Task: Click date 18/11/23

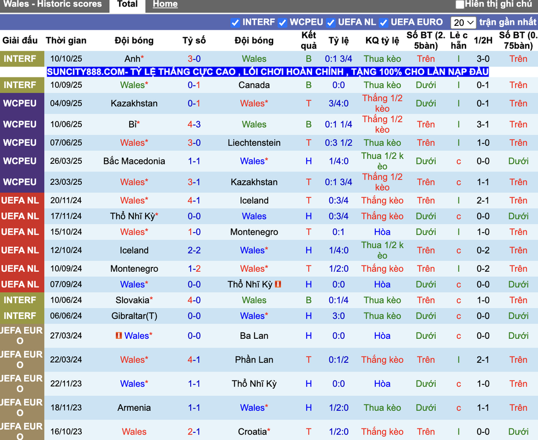Action: click(x=66, y=408)
